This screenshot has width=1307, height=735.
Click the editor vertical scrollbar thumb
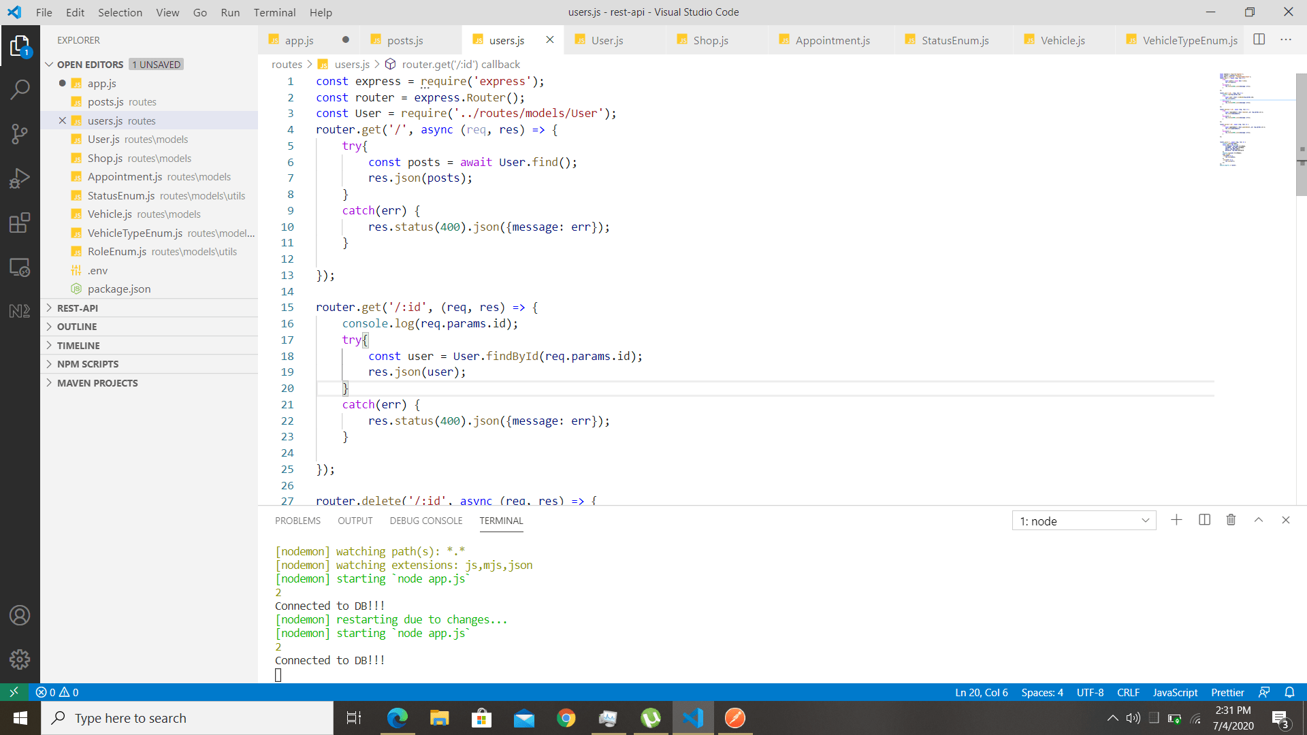[x=1301, y=135]
